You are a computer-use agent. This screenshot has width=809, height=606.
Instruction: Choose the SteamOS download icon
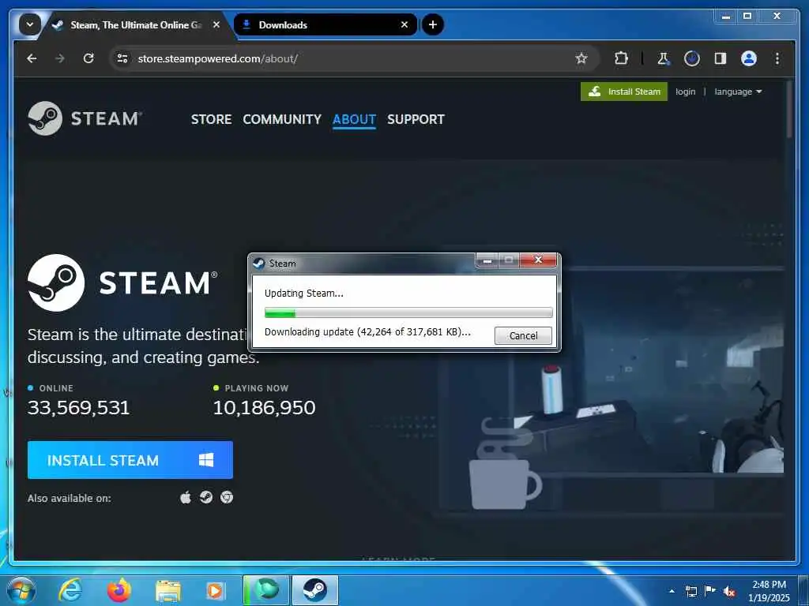pyautogui.click(x=206, y=497)
